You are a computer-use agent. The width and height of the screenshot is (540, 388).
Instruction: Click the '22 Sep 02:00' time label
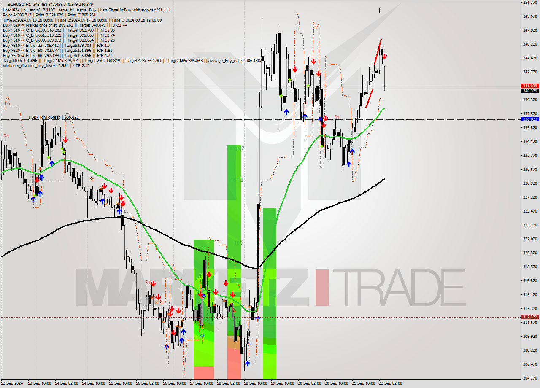tap(390, 383)
